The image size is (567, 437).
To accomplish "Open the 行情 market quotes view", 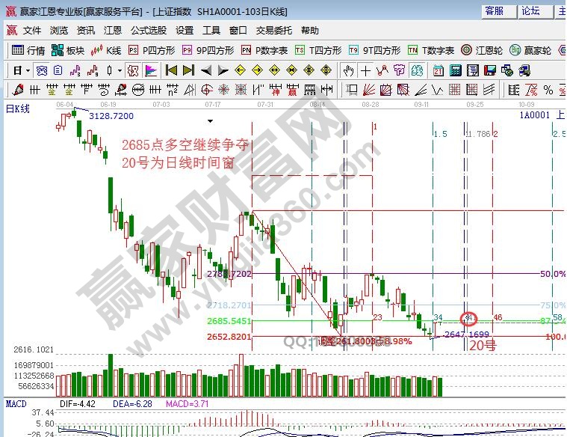I will point(28,51).
